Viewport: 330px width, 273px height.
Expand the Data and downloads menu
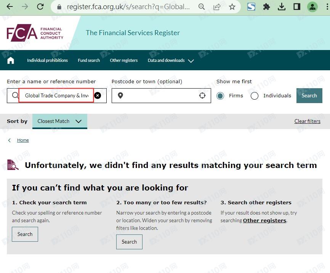click(x=171, y=60)
